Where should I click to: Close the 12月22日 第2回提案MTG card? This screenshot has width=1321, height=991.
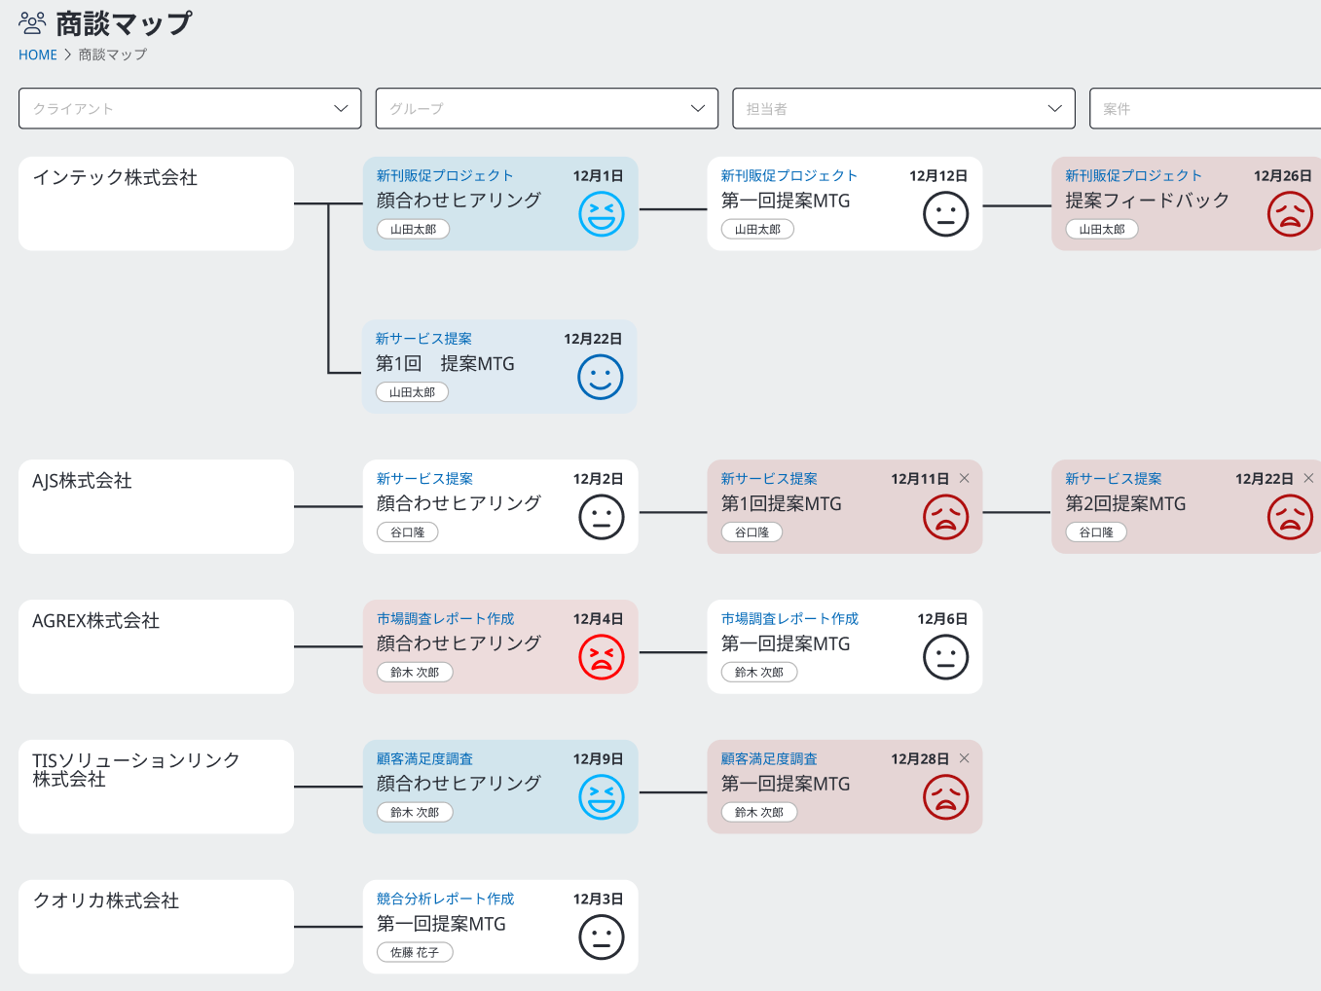1308,478
